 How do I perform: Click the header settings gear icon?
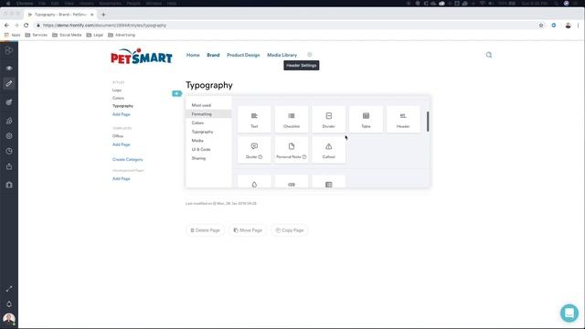(310, 55)
